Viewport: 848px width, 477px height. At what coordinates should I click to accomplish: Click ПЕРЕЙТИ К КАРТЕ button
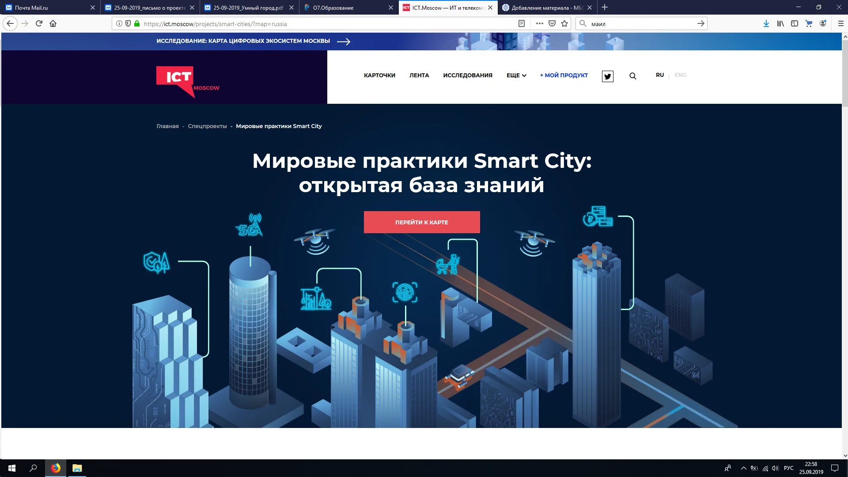click(x=421, y=222)
